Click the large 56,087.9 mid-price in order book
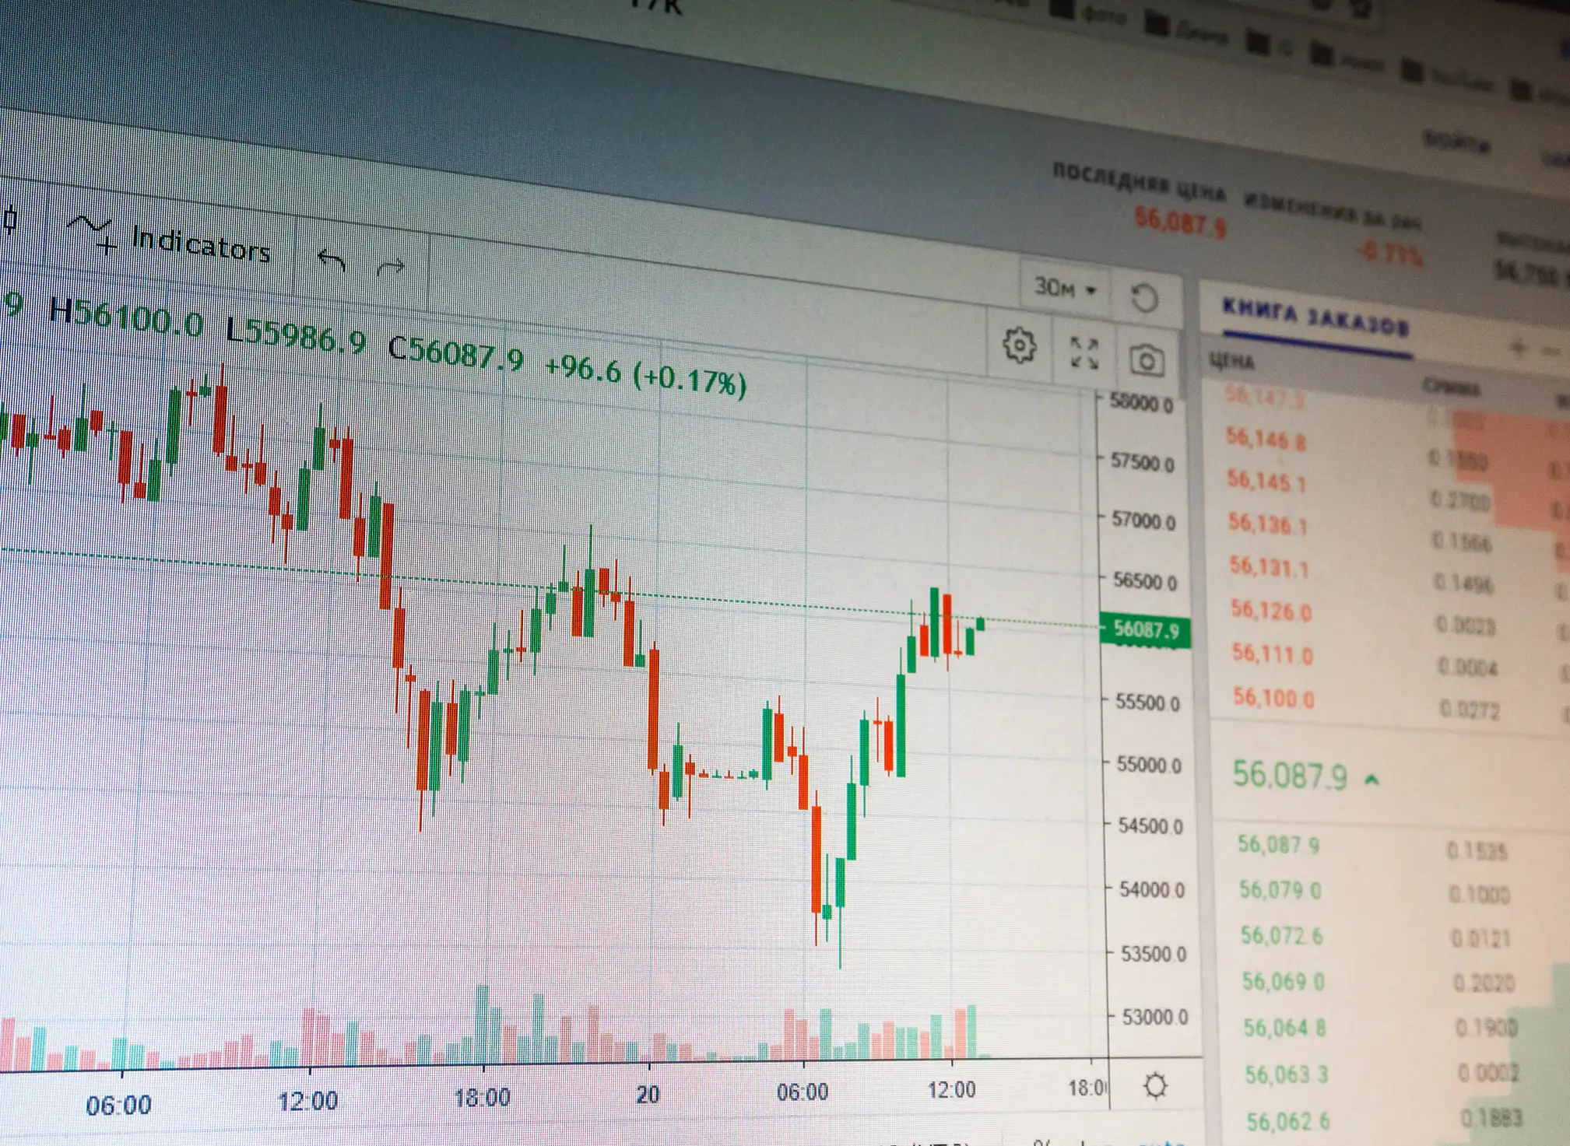Image resolution: width=1570 pixels, height=1146 pixels. (x=1289, y=776)
